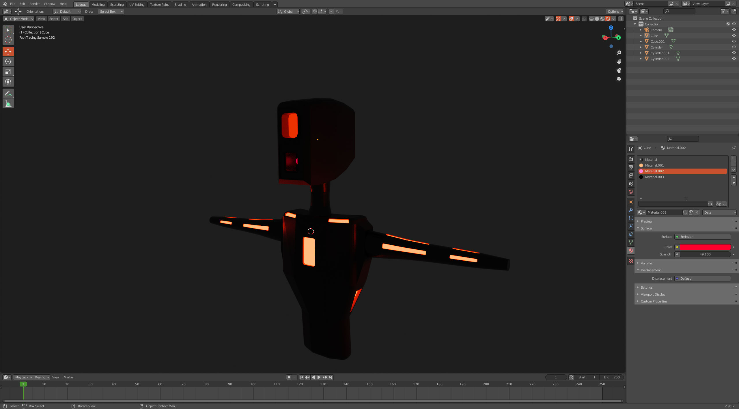Open Add menu in viewport header
The image size is (739, 409).
click(66, 19)
